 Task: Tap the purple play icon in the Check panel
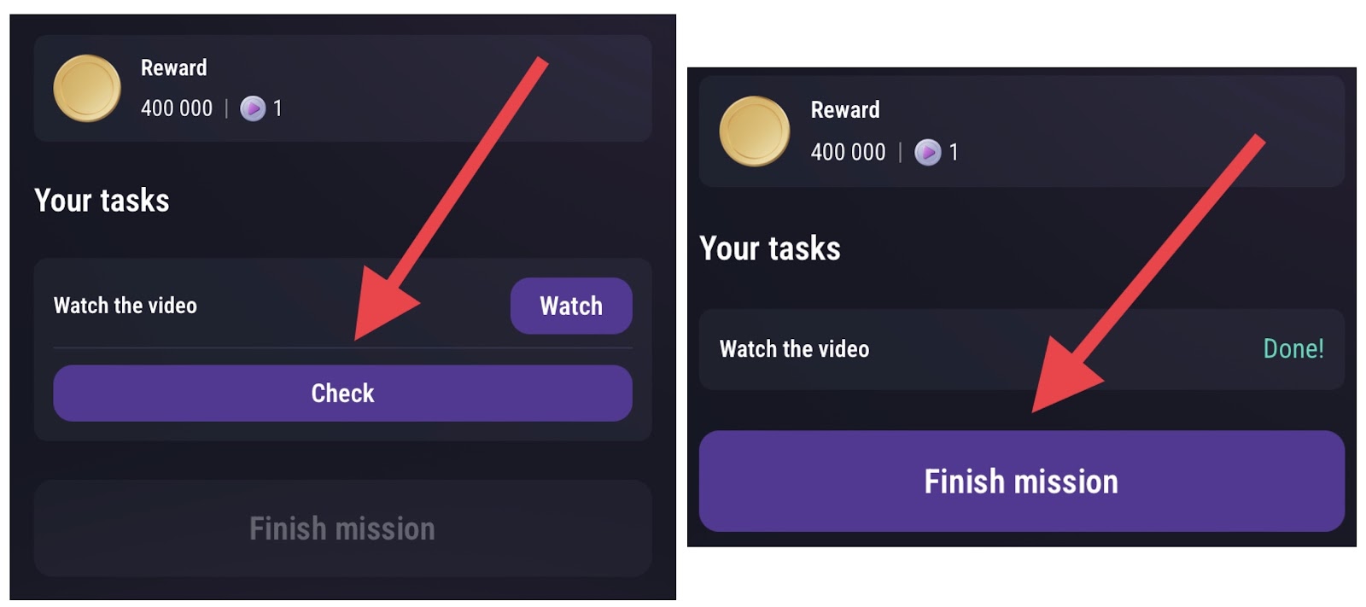pyautogui.click(x=253, y=108)
